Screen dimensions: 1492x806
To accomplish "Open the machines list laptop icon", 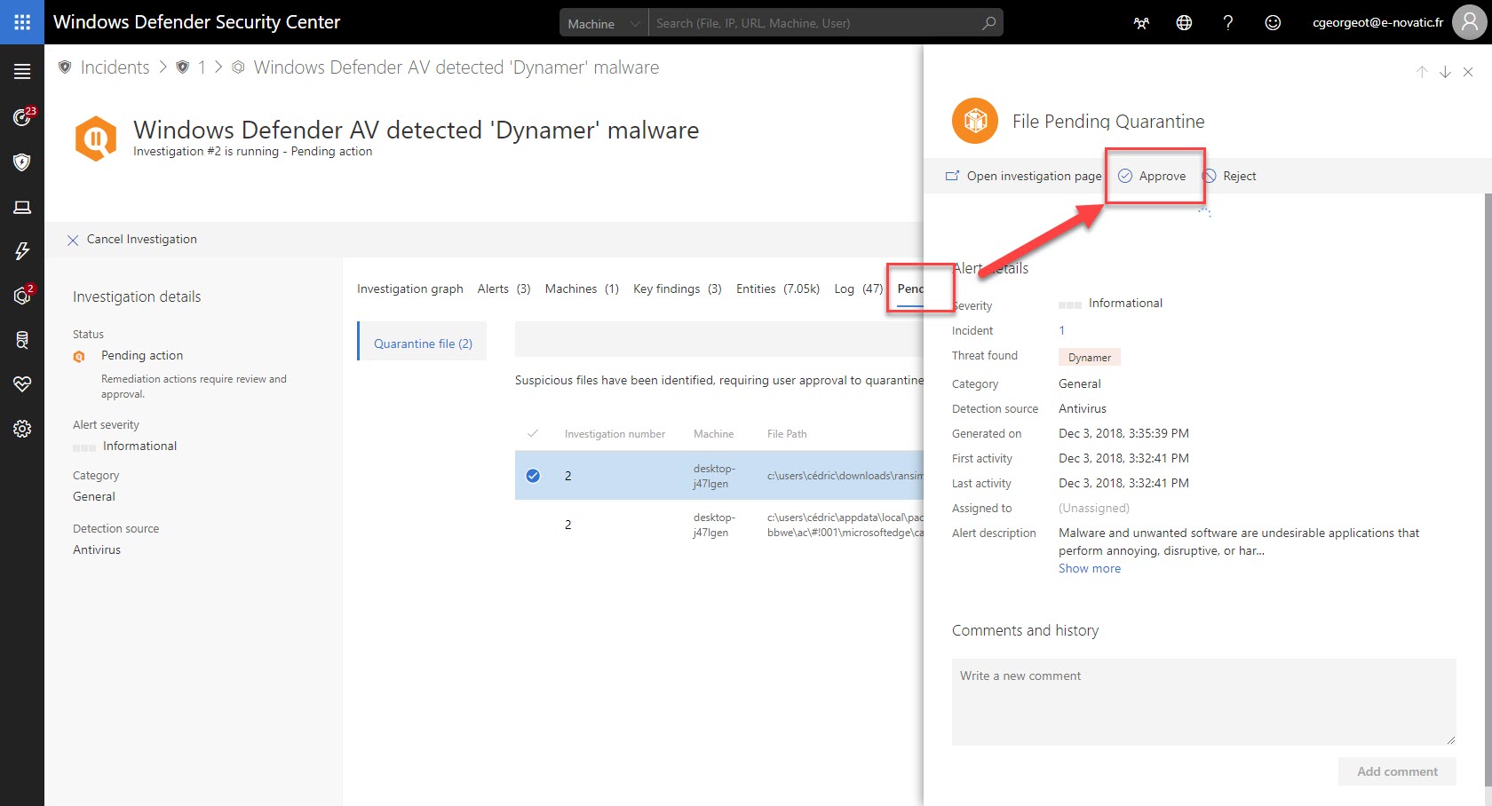I will pyautogui.click(x=22, y=207).
